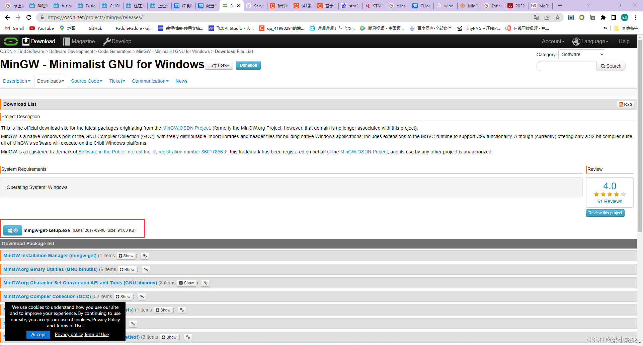Click the green profile avatar icon
643x346 pixels.
pos(625,17)
